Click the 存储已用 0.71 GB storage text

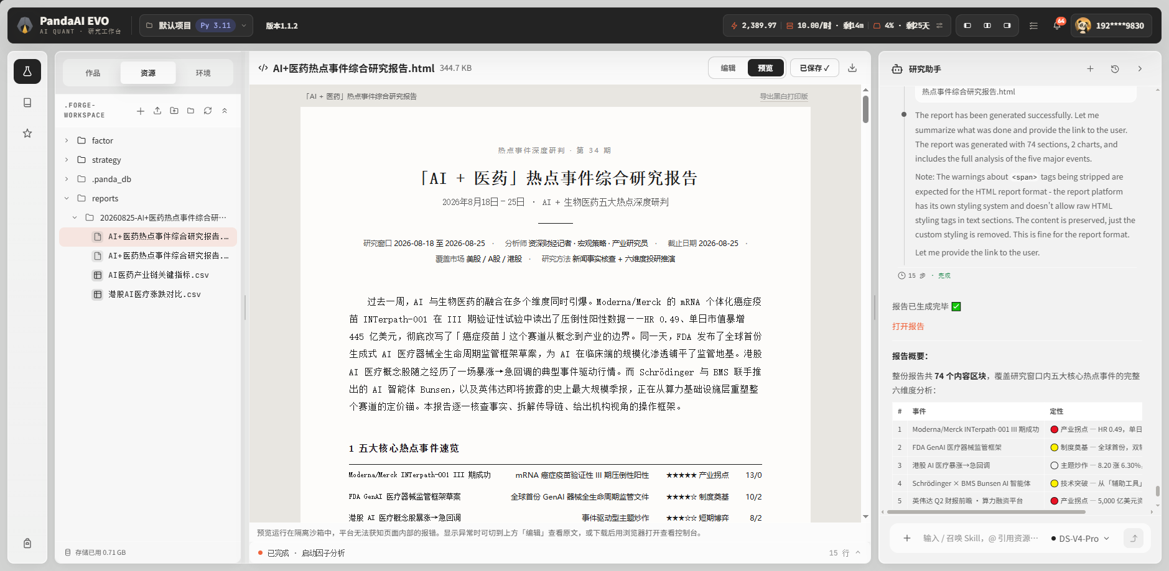100,552
